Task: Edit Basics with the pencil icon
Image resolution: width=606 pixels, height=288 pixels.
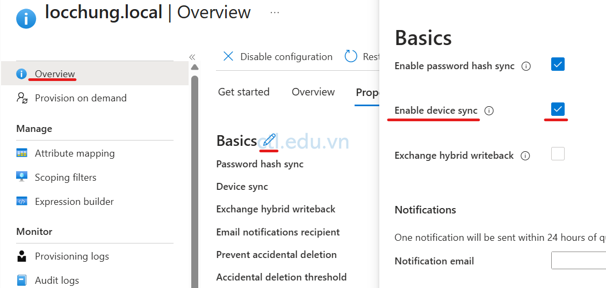Action: pyautogui.click(x=269, y=140)
